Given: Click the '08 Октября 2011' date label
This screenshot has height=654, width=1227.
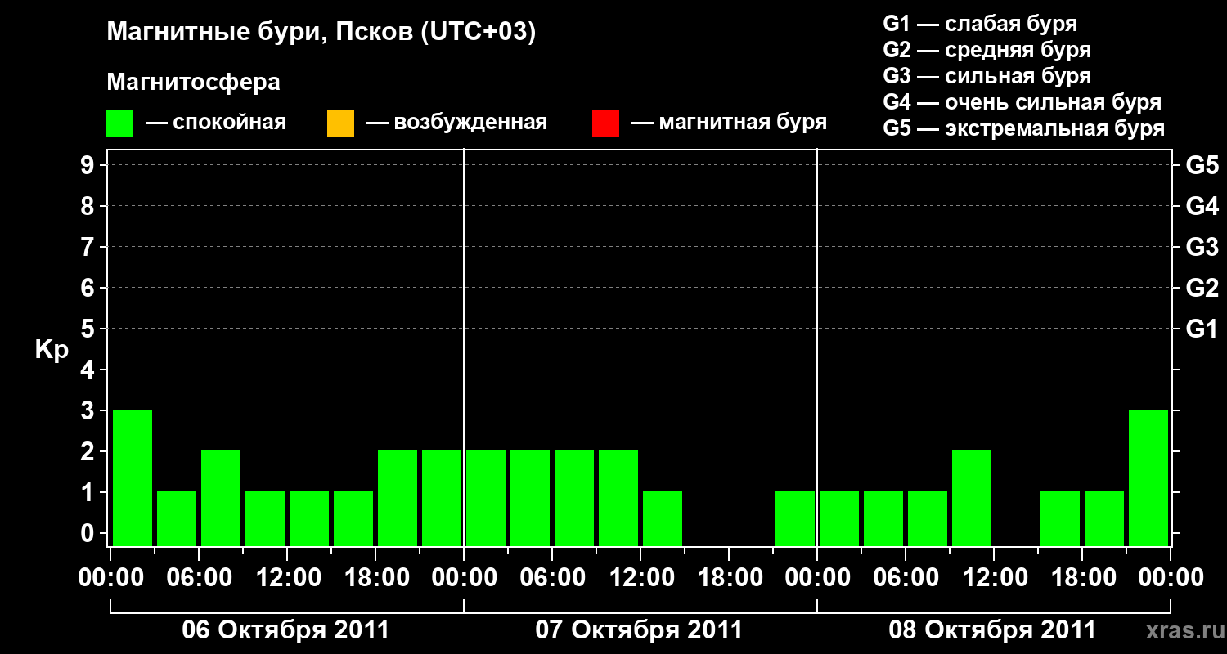Looking at the screenshot, I should click(x=992, y=630).
